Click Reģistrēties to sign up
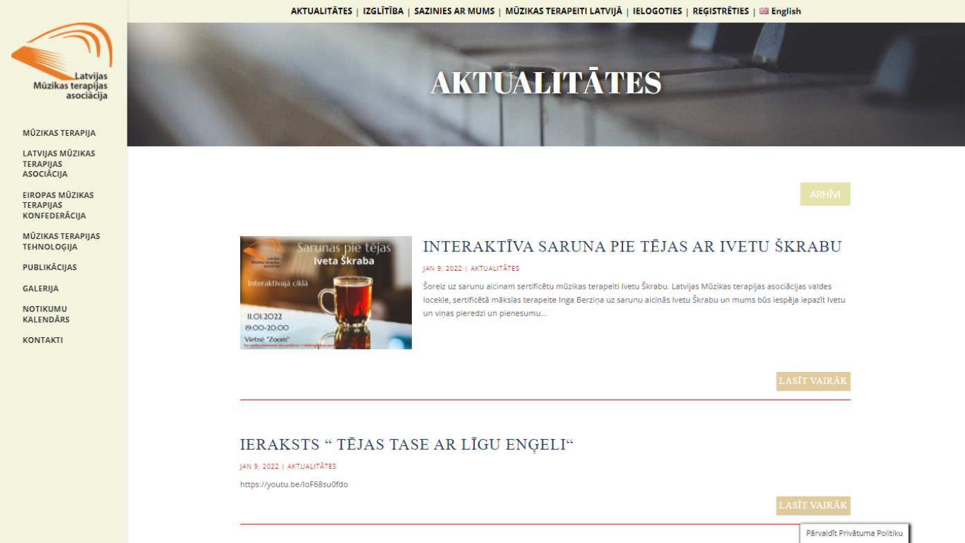This screenshot has height=543, width=965. click(x=721, y=11)
